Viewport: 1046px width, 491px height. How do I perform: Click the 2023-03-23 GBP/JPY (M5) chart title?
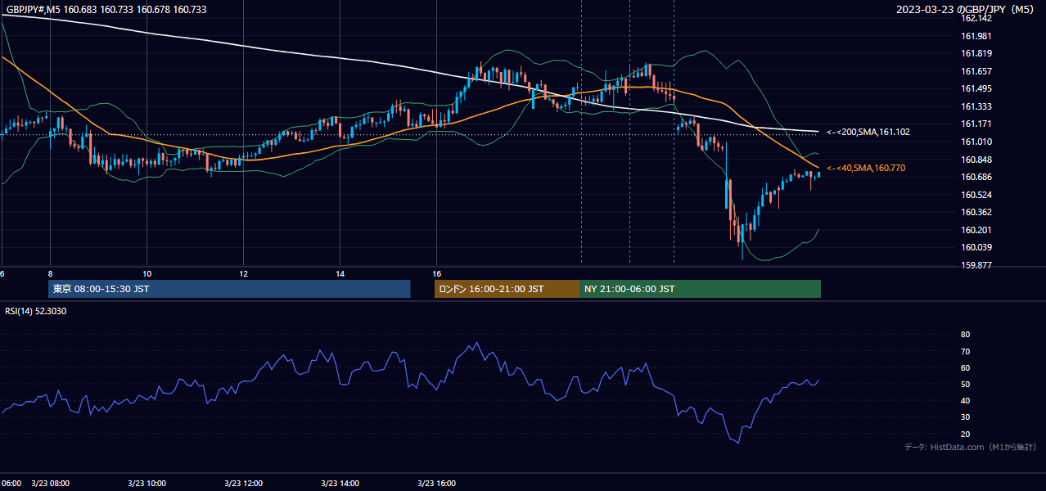point(966,9)
